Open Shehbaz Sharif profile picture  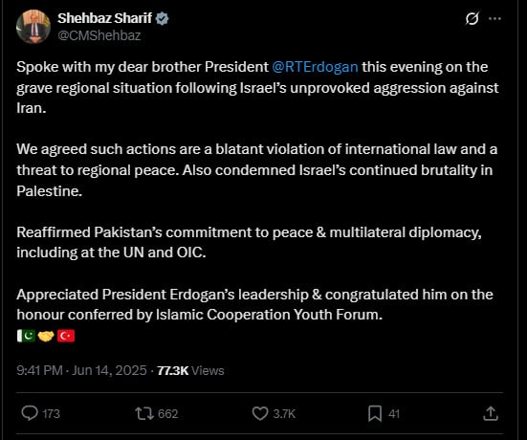click(x=33, y=27)
